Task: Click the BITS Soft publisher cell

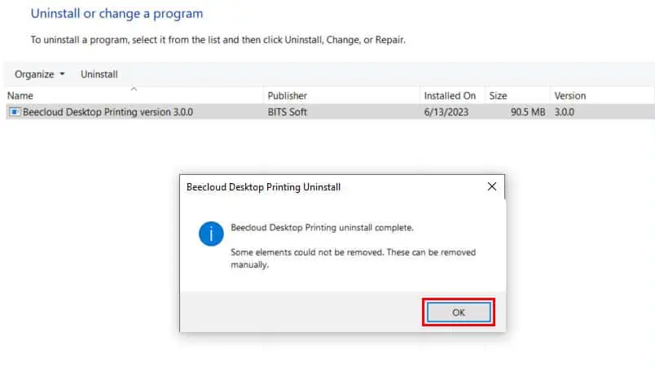Action: click(288, 111)
